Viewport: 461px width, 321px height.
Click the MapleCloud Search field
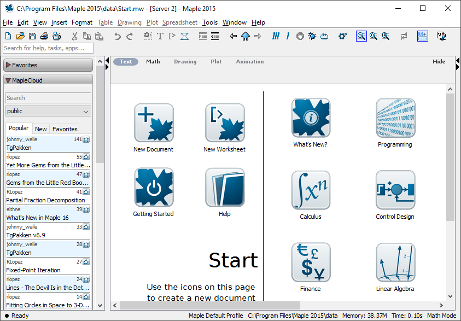[x=48, y=98]
